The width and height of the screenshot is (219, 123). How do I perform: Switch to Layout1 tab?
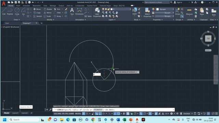tap(15, 113)
